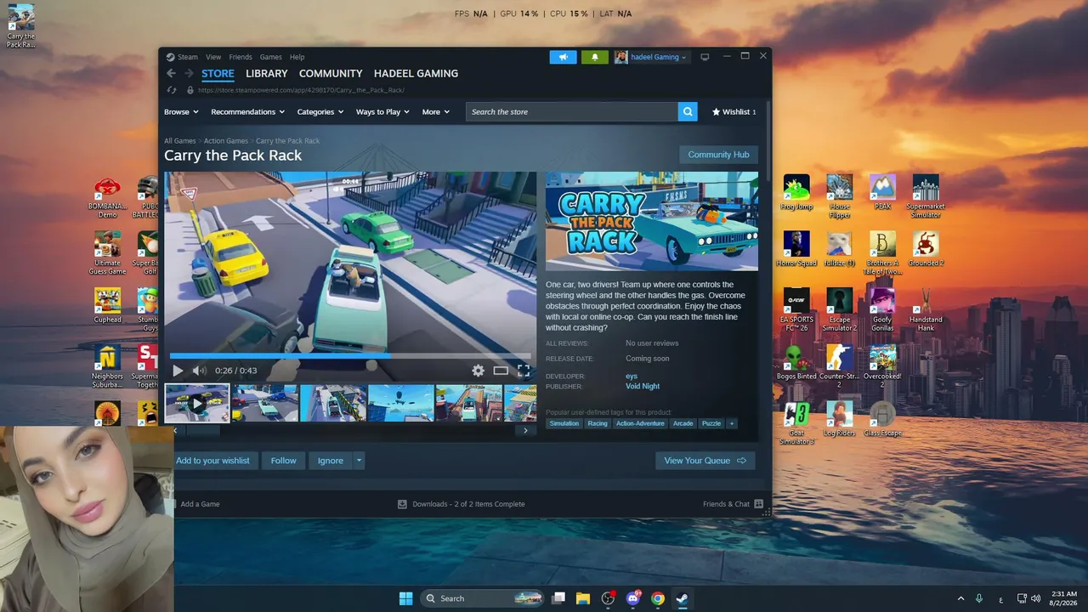Open Discord from the taskbar
This screenshot has width=1088, height=612.
click(633, 598)
